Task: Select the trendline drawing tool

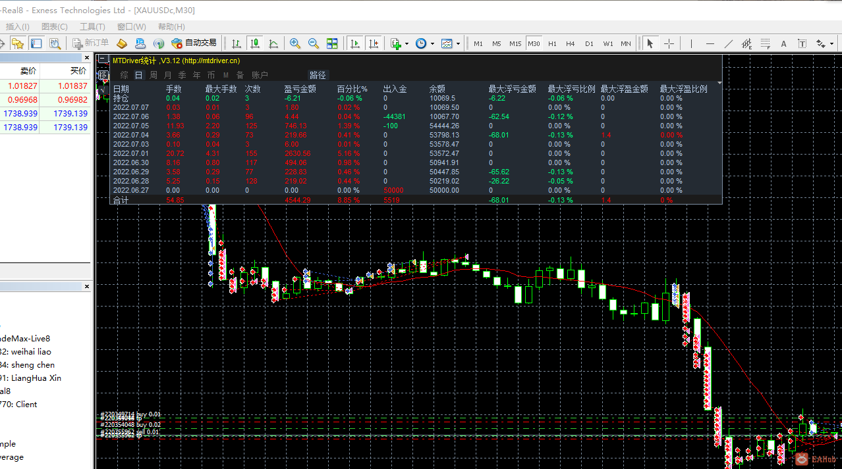Action: tap(728, 43)
